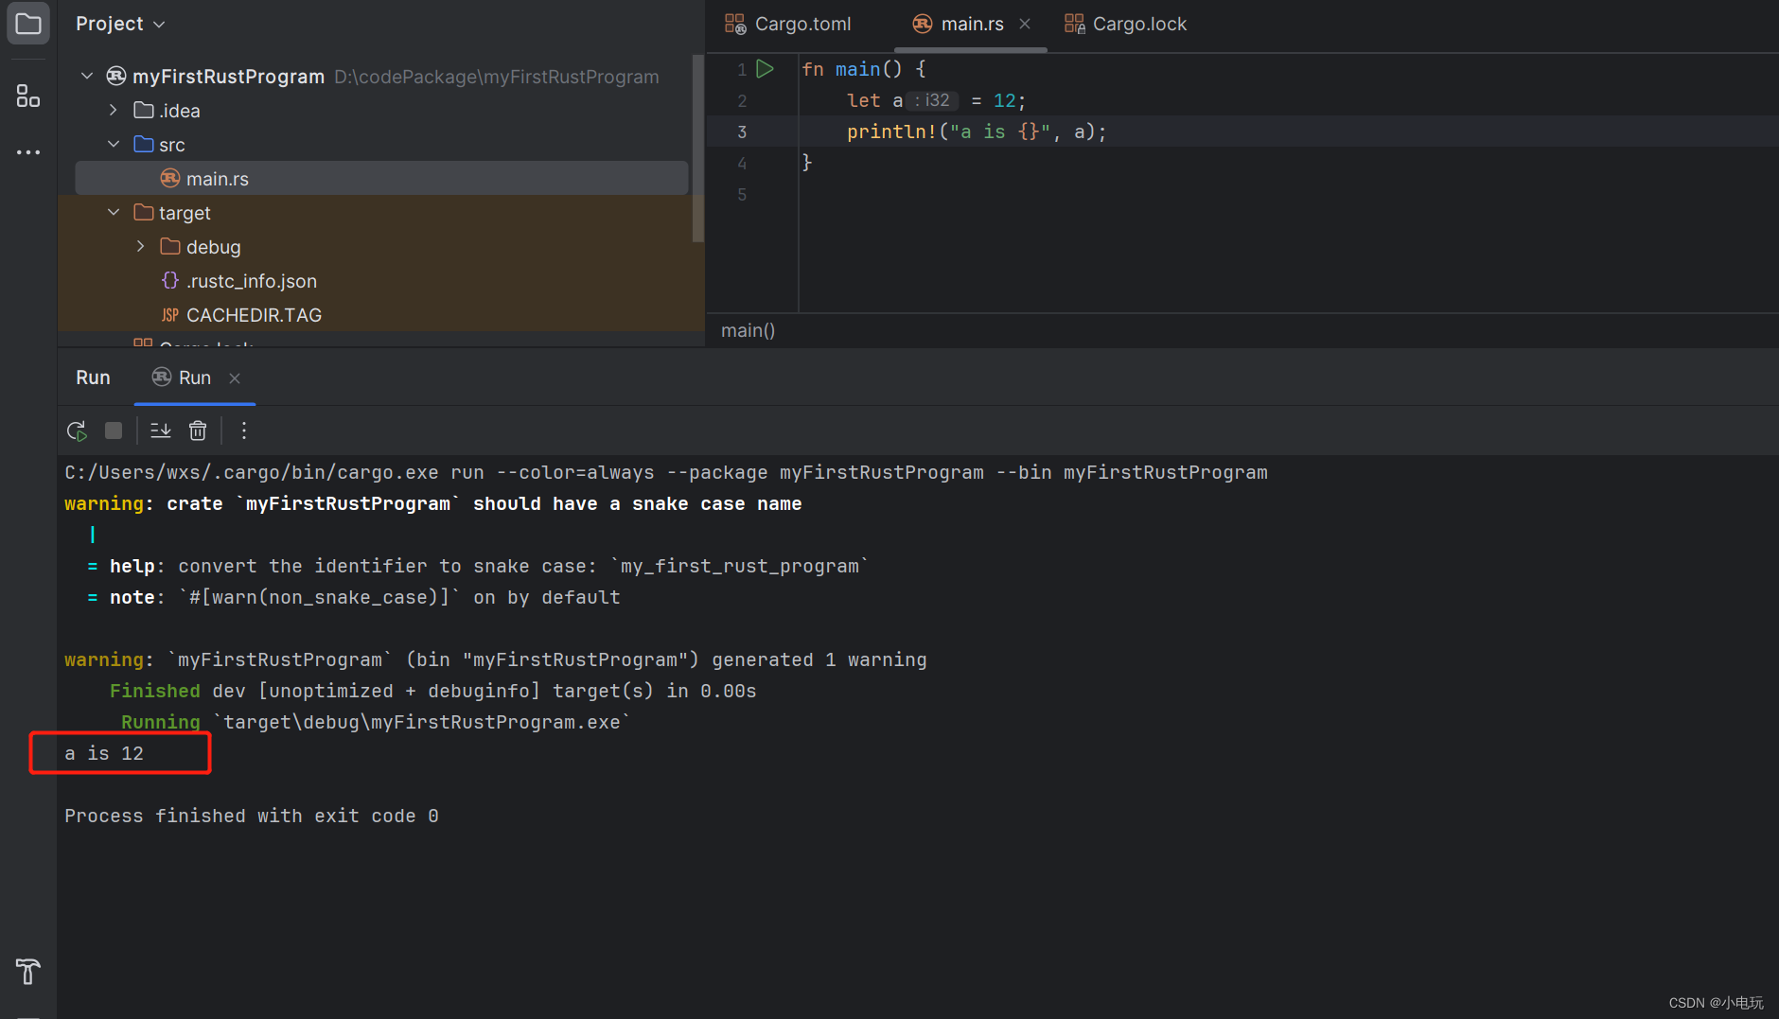Click 'Process finished with exit code 0' text
Image resolution: width=1779 pixels, height=1019 pixels.
[252, 816]
